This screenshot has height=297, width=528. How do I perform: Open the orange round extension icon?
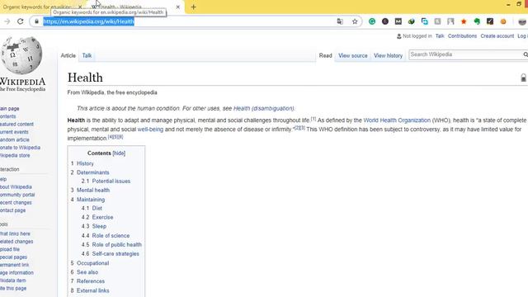coord(503,21)
